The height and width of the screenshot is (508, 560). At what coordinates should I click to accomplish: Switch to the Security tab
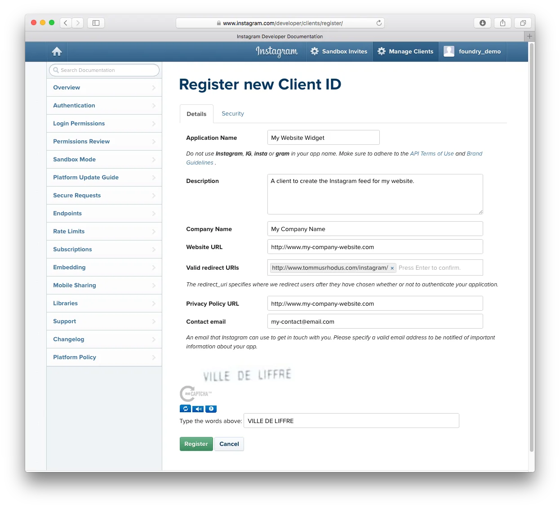tap(233, 114)
